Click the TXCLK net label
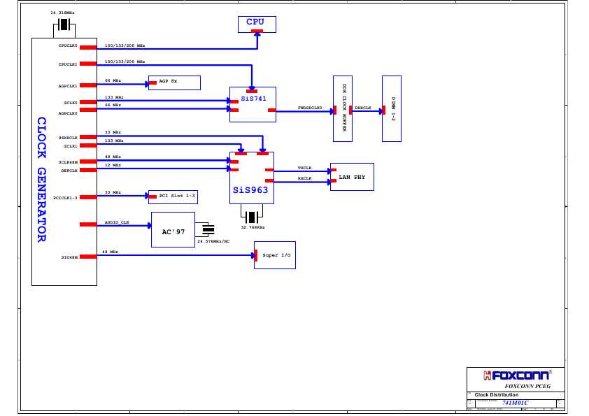 click(304, 168)
